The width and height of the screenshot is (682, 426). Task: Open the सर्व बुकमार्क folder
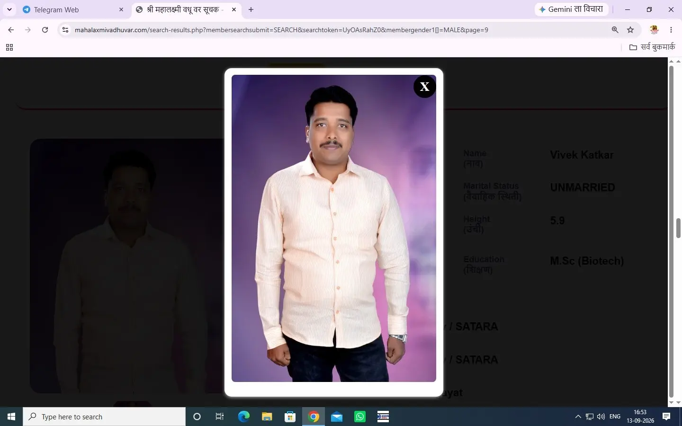click(x=652, y=47)
